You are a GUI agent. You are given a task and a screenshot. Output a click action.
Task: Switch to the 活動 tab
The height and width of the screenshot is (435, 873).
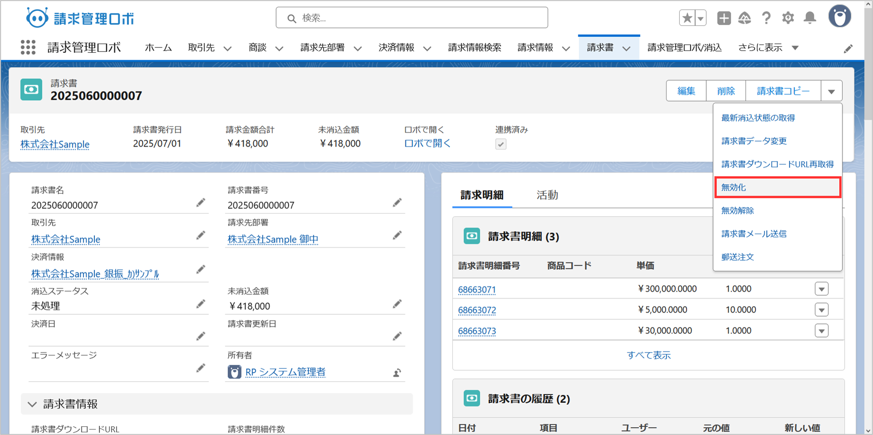547,195
